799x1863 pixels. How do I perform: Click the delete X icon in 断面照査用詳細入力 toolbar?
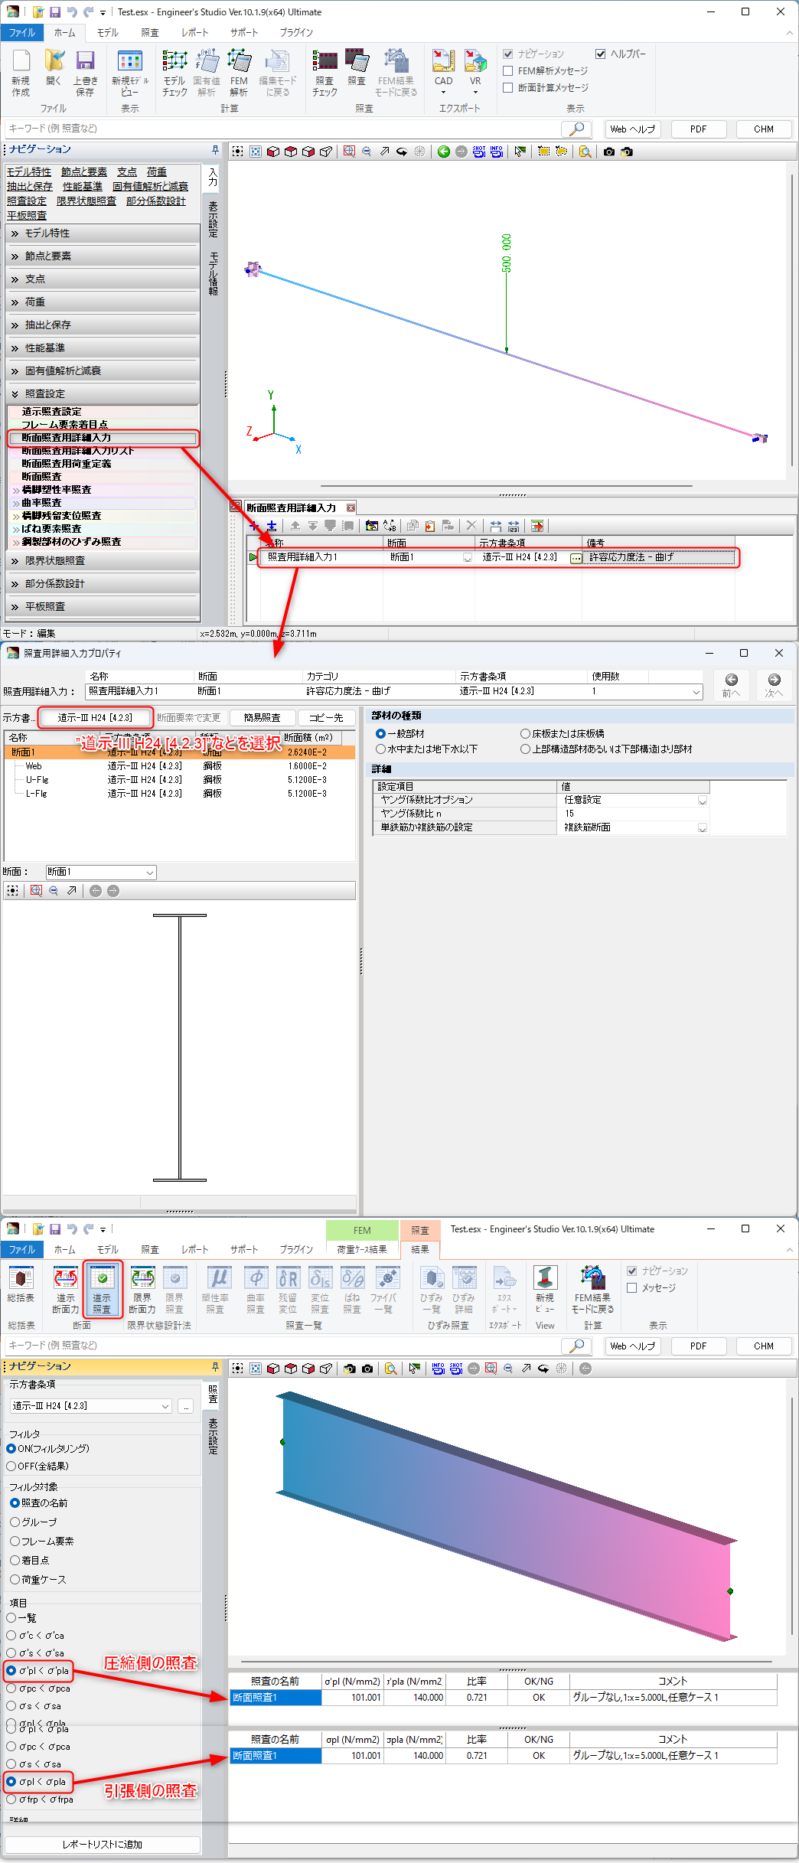click(x=471, y=526)
